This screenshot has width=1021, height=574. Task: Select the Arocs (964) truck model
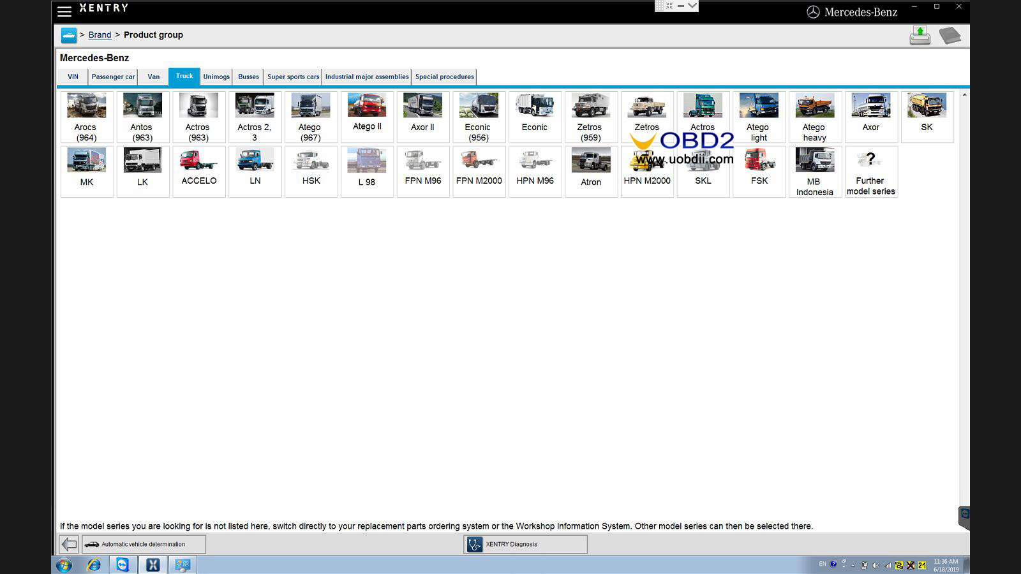(x=87, y=117)
